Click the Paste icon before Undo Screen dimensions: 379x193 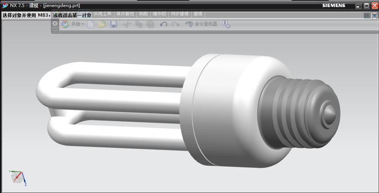click(150, 24)
